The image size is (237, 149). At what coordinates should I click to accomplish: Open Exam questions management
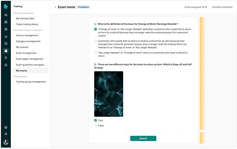click(31, 65)
